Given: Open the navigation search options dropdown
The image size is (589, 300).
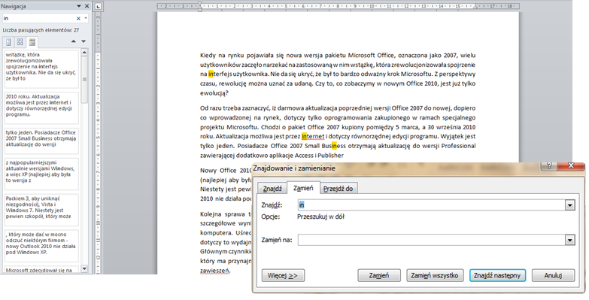Looking at the screenshot, I should (86, 18).
